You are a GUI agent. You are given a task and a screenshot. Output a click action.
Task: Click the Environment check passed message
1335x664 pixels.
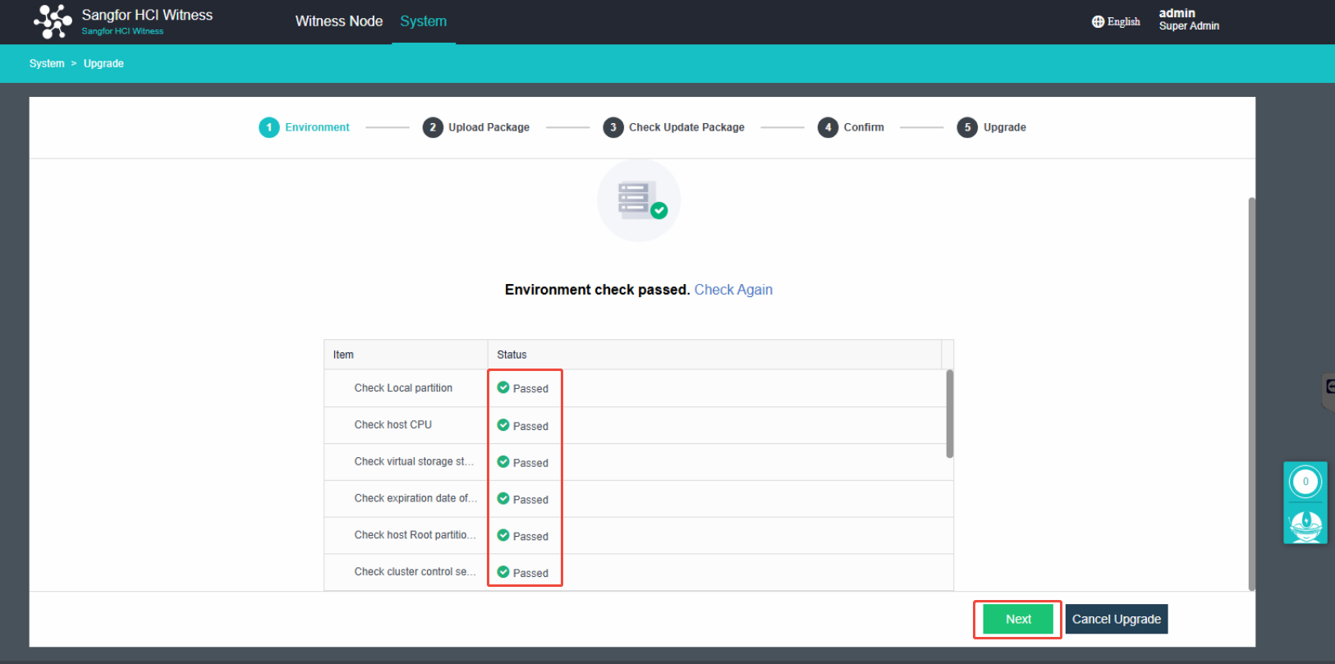pos(597,290)
